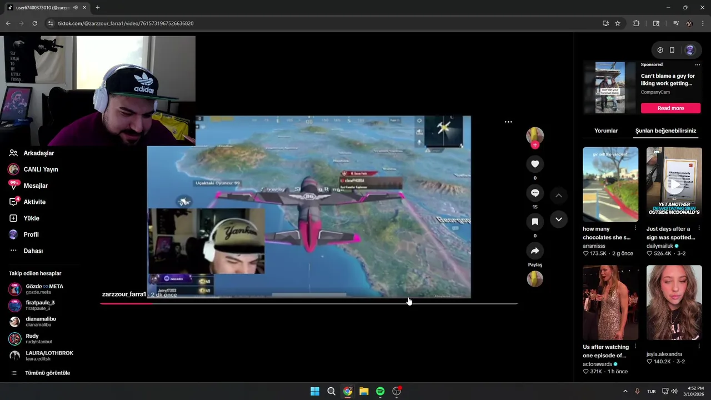711x400 pixels.
Task: Open options for the jayla.alexandra video card
Action: [699, 347]
